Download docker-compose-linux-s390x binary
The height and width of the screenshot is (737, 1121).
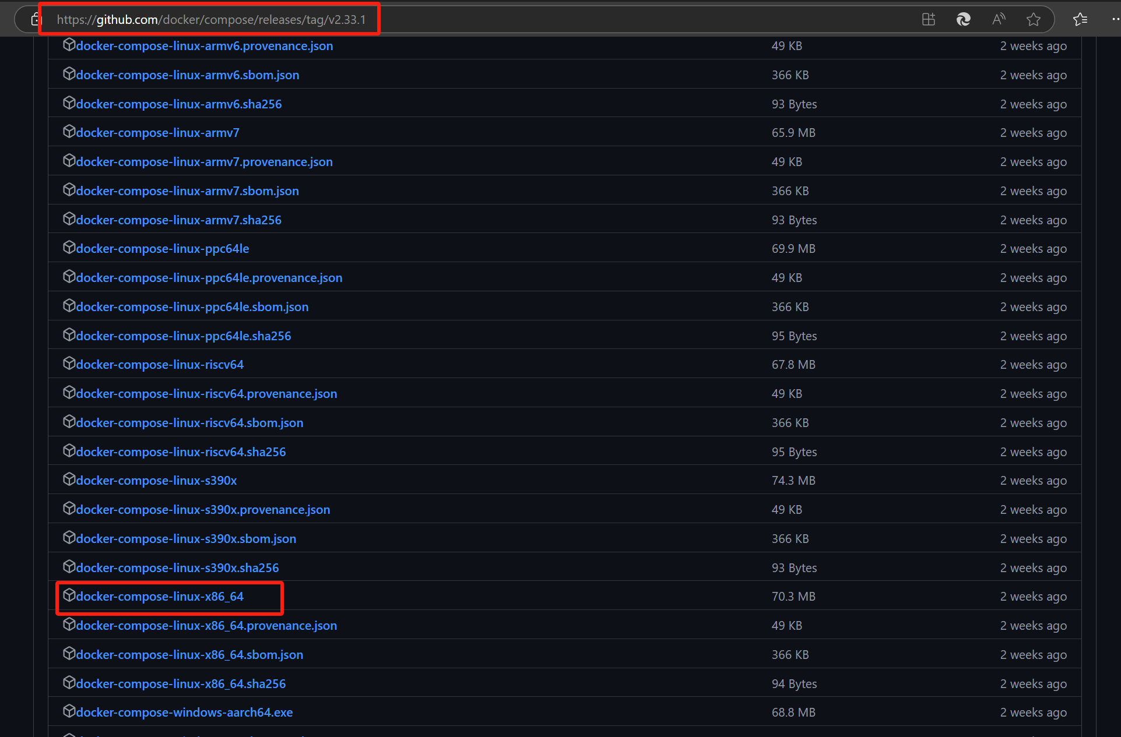156,481
